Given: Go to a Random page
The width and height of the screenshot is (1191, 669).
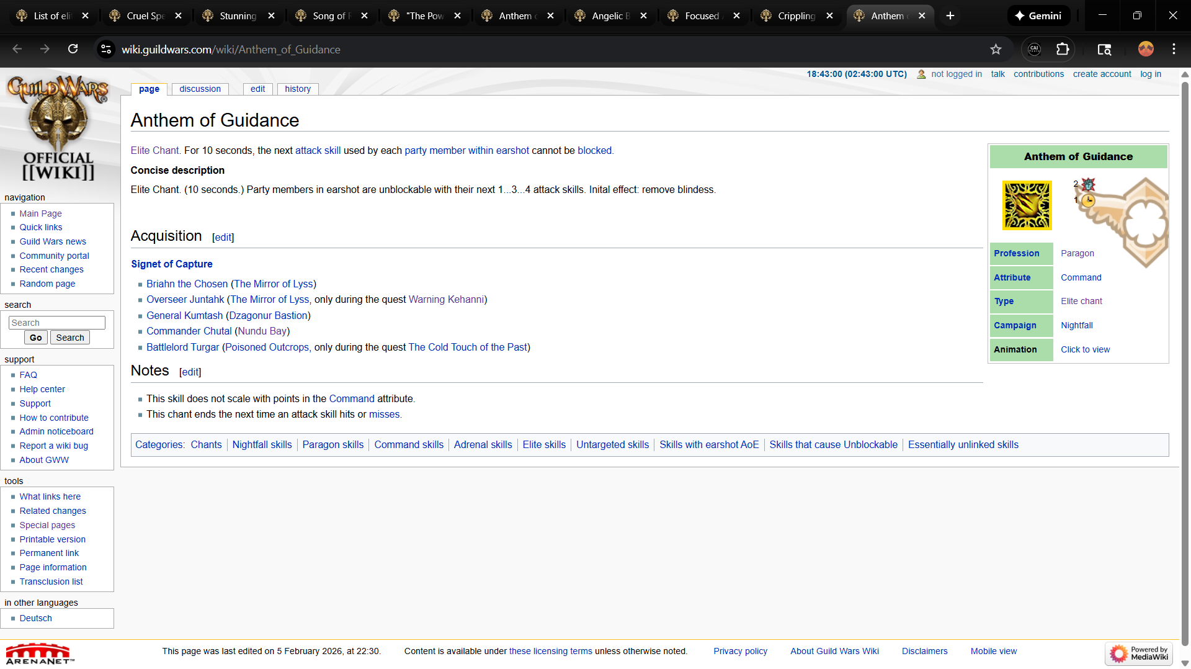Looking at the screenshot, I should [47, 284].
